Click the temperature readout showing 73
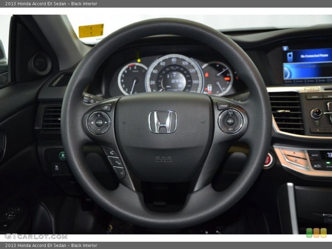Image resolution: width=332 pixels, height=249 pixels. click(x=329, y=155)
